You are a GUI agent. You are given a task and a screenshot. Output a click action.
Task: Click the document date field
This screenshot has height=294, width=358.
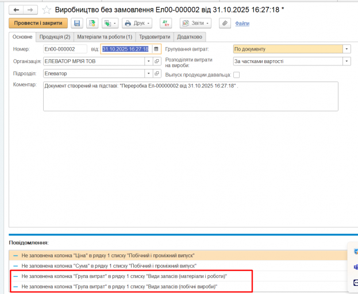pos(126,49)
